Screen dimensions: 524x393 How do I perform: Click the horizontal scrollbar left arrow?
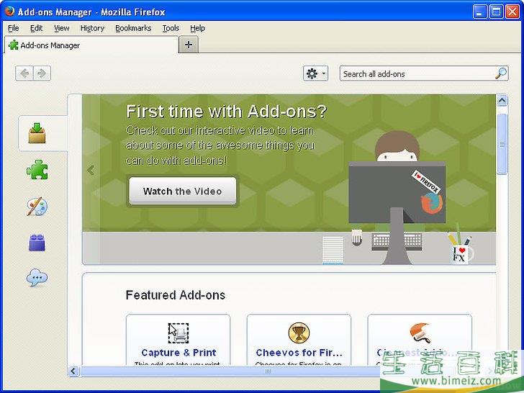coord(73,371)
